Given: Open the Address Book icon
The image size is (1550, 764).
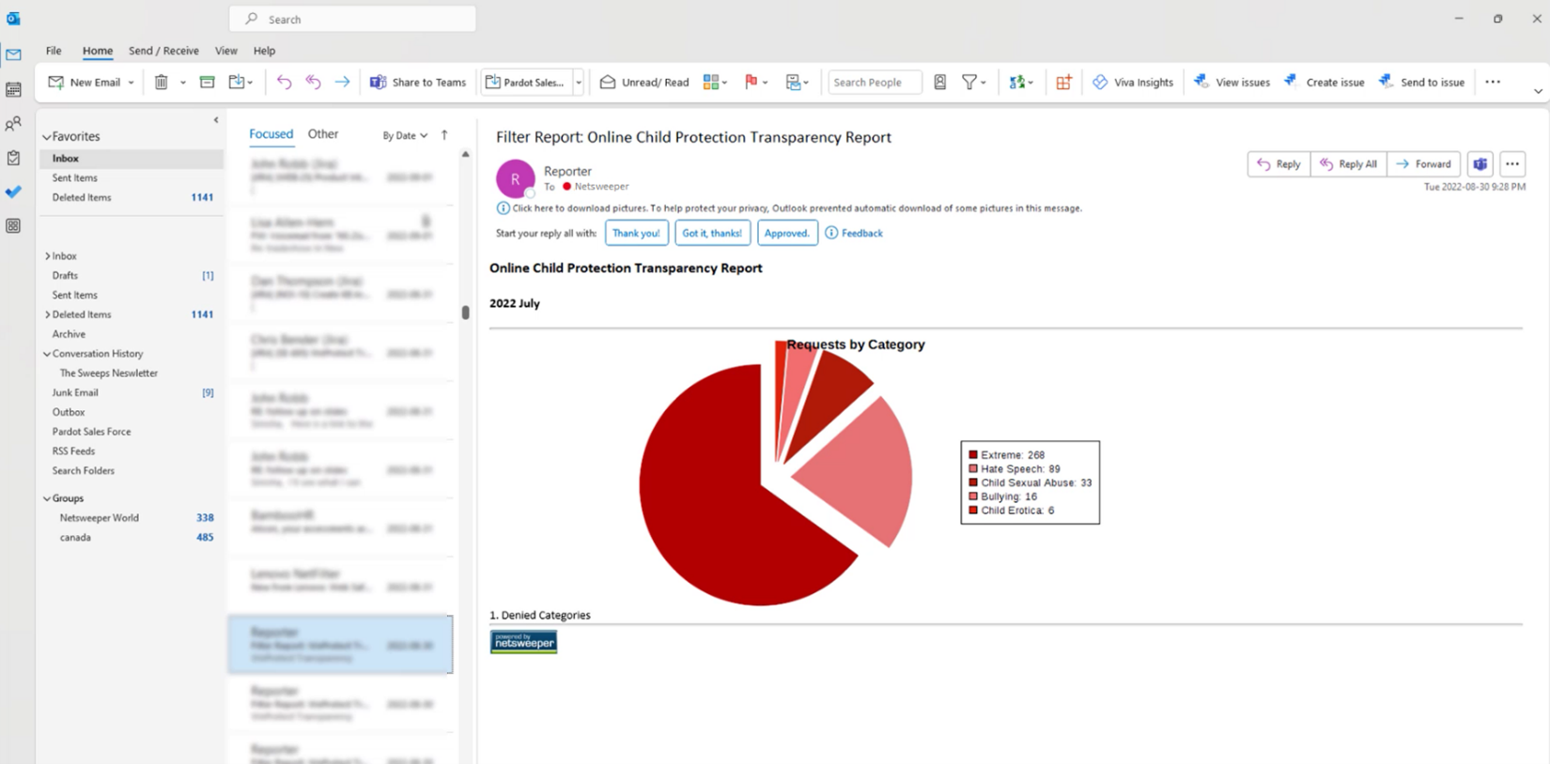Looking at the screenshot, I should click(x=939, y=83).
